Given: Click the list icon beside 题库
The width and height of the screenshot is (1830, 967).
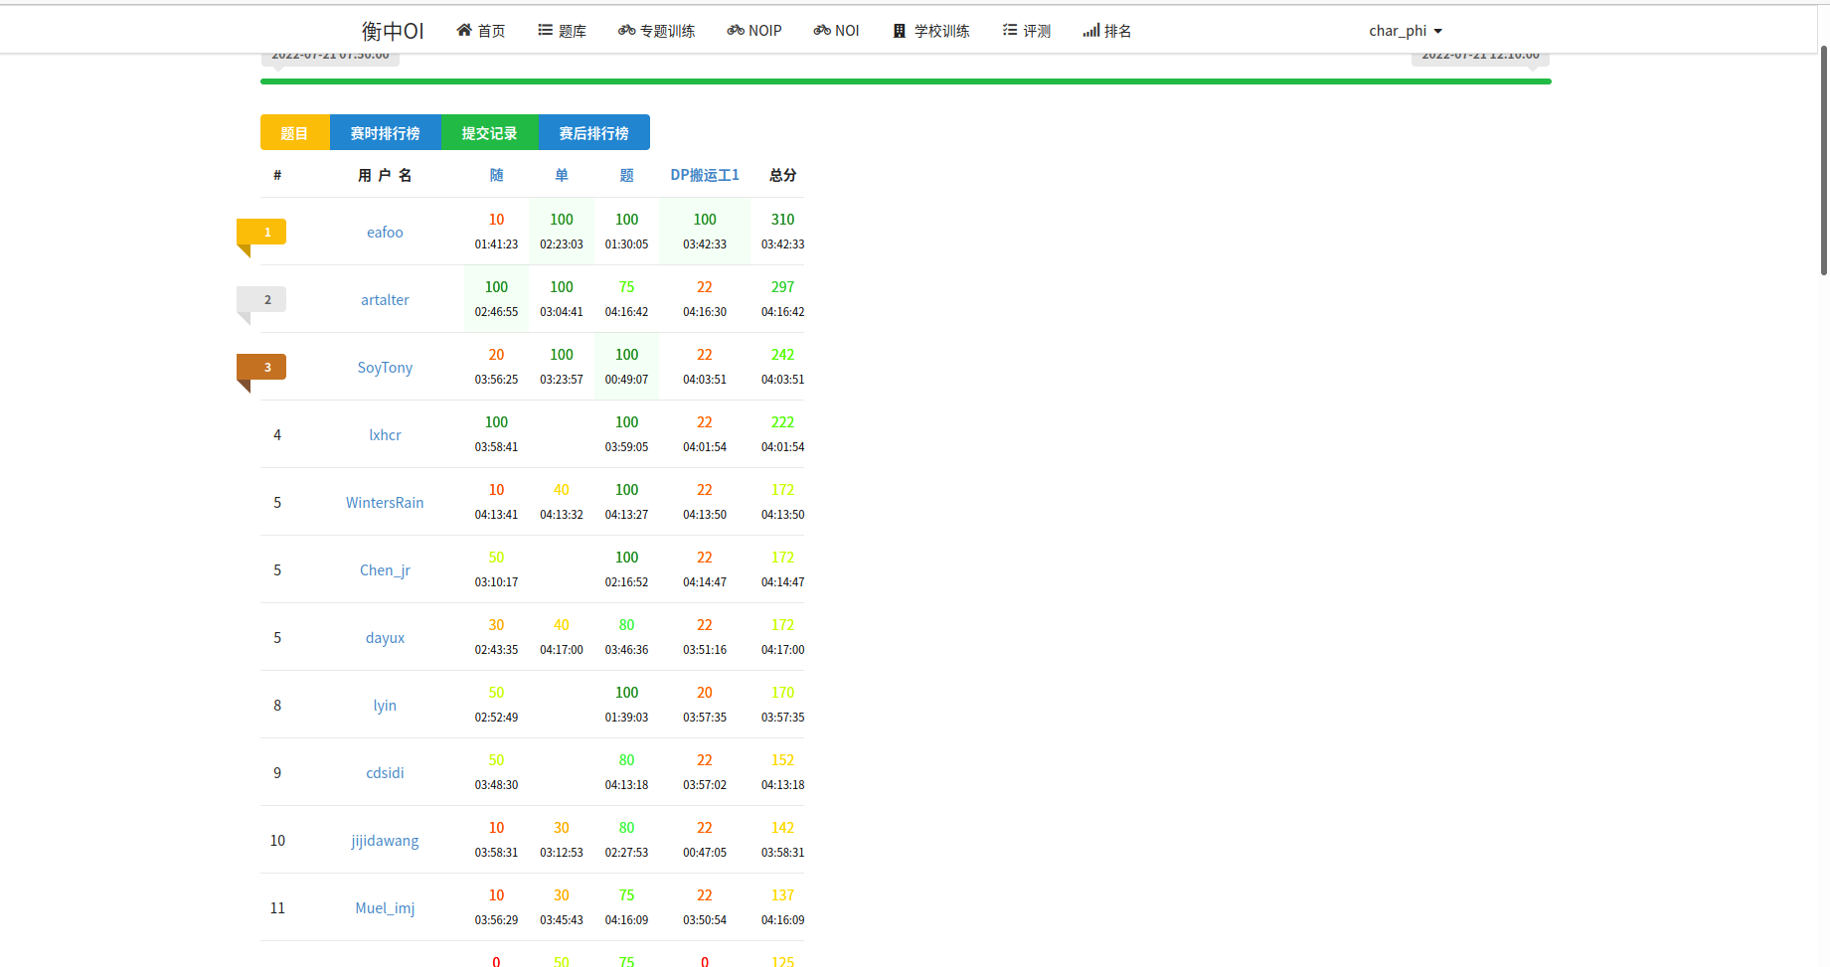Looking at the screenshot, I should pos(545,30).
